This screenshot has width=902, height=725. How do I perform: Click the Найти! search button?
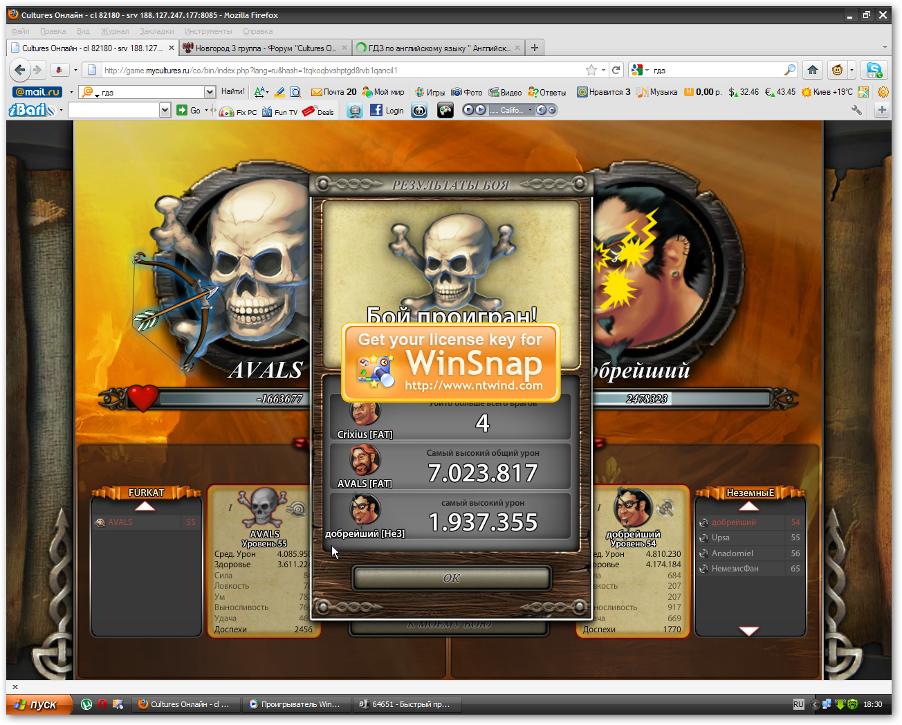(x=232, y=91)
